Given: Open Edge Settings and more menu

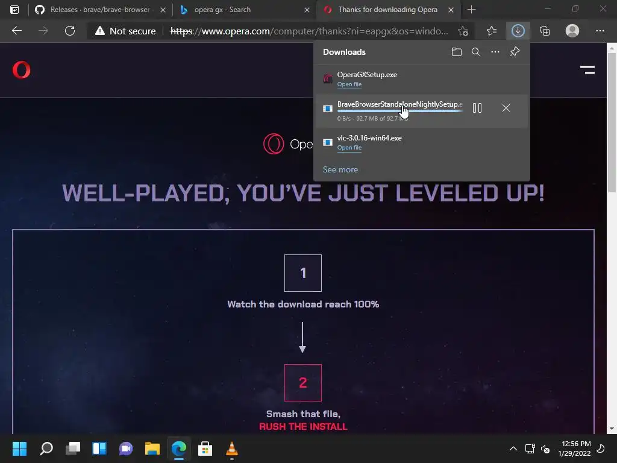Looking at the screenshot, I should 600,31.
